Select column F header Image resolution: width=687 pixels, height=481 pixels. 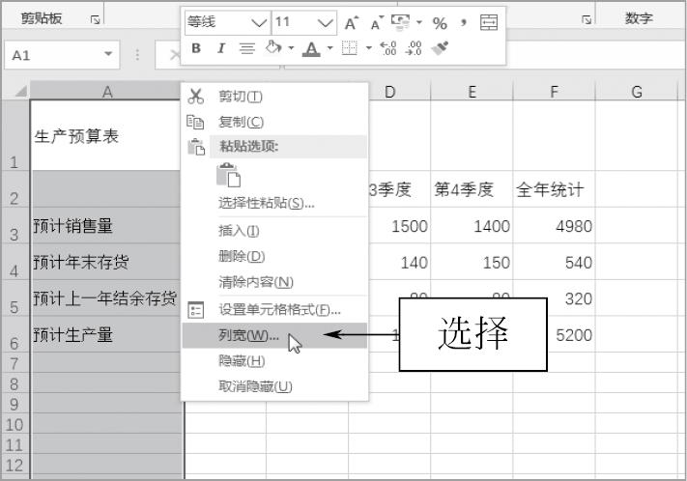tap(555, 92)
